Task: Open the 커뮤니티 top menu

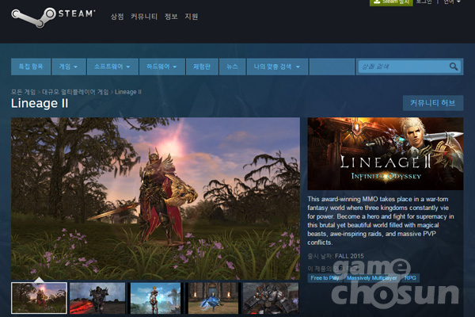Action: coord(143,17)
